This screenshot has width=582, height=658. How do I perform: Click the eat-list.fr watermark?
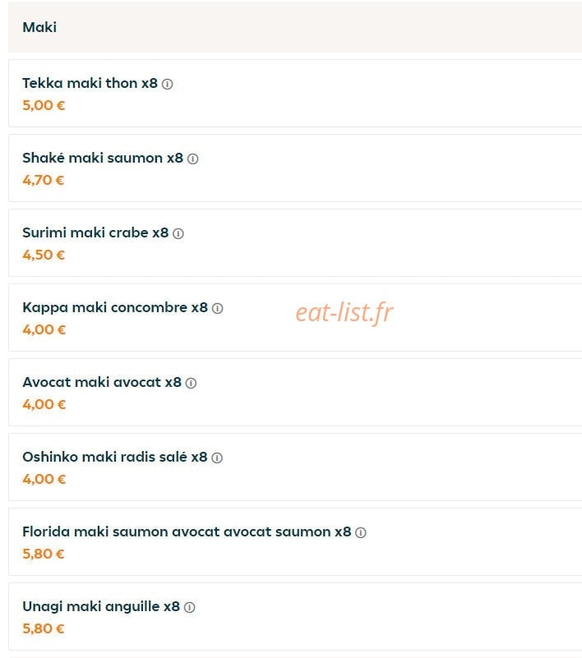(344, 313)
